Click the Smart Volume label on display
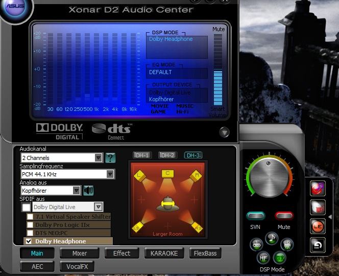The height and width of the screenshot is (276, 339). click(x=217, y=112)
